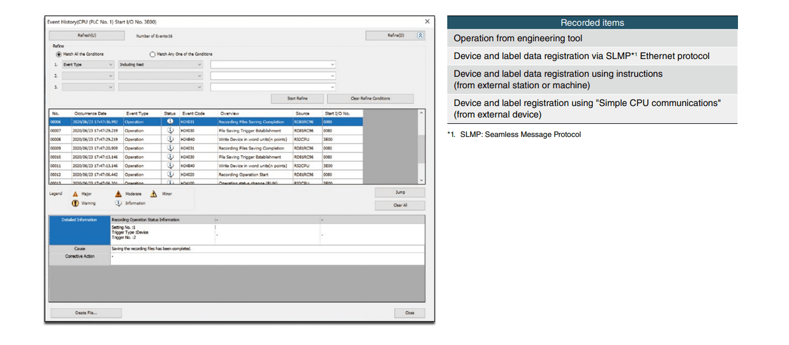The width and height of the screenshot is (789, 345).
Task: Click the Clear Refine Conditions button
Action: tap(370, 99)
